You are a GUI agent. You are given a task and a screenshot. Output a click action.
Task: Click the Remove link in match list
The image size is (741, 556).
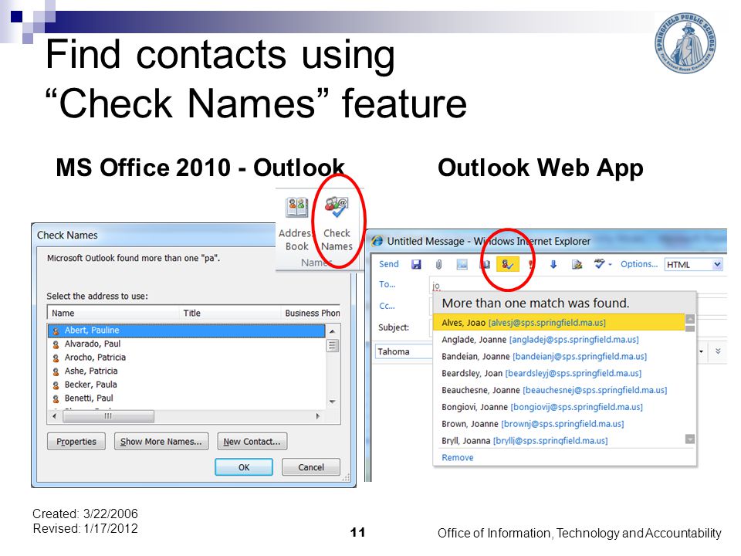pos(458,457)
